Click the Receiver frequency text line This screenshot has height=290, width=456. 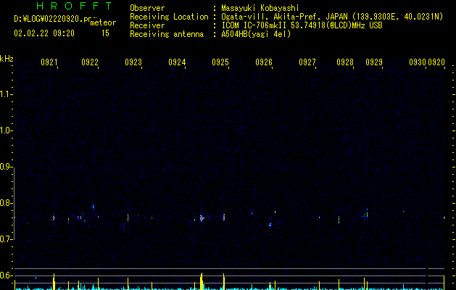[x=302, y=25]
